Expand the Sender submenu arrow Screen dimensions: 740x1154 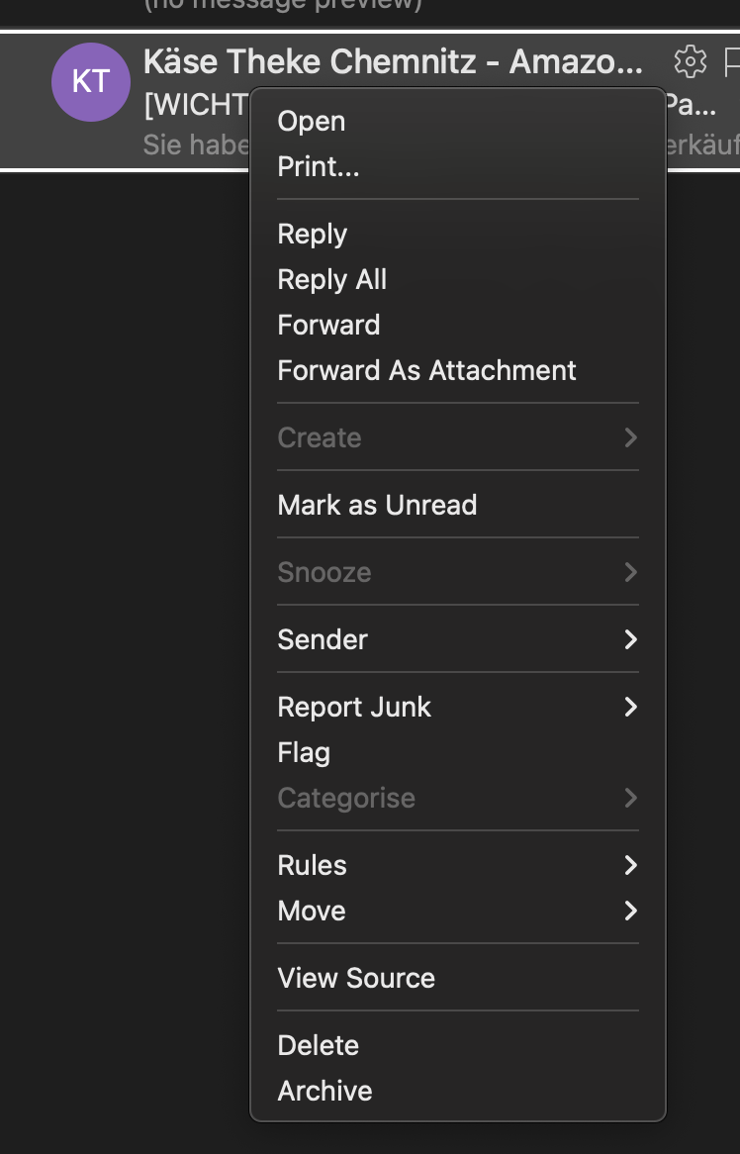pos(630,639)
